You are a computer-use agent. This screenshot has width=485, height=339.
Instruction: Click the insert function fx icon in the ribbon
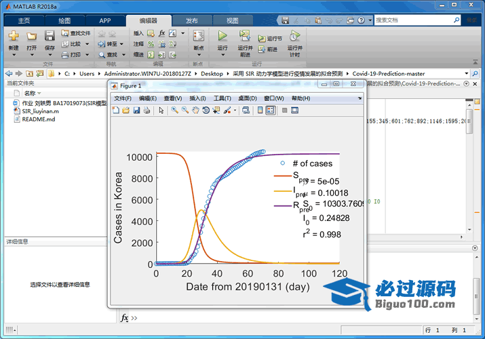[x=161, y=33]
